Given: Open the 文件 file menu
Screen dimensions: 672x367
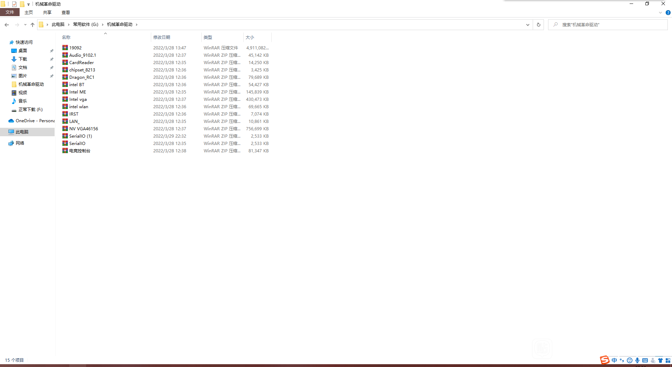Looking at the screenshot, I should 10,12.
